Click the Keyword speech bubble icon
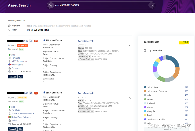The width and height of the screenshot is (195, 131). (x=9, y=26)
